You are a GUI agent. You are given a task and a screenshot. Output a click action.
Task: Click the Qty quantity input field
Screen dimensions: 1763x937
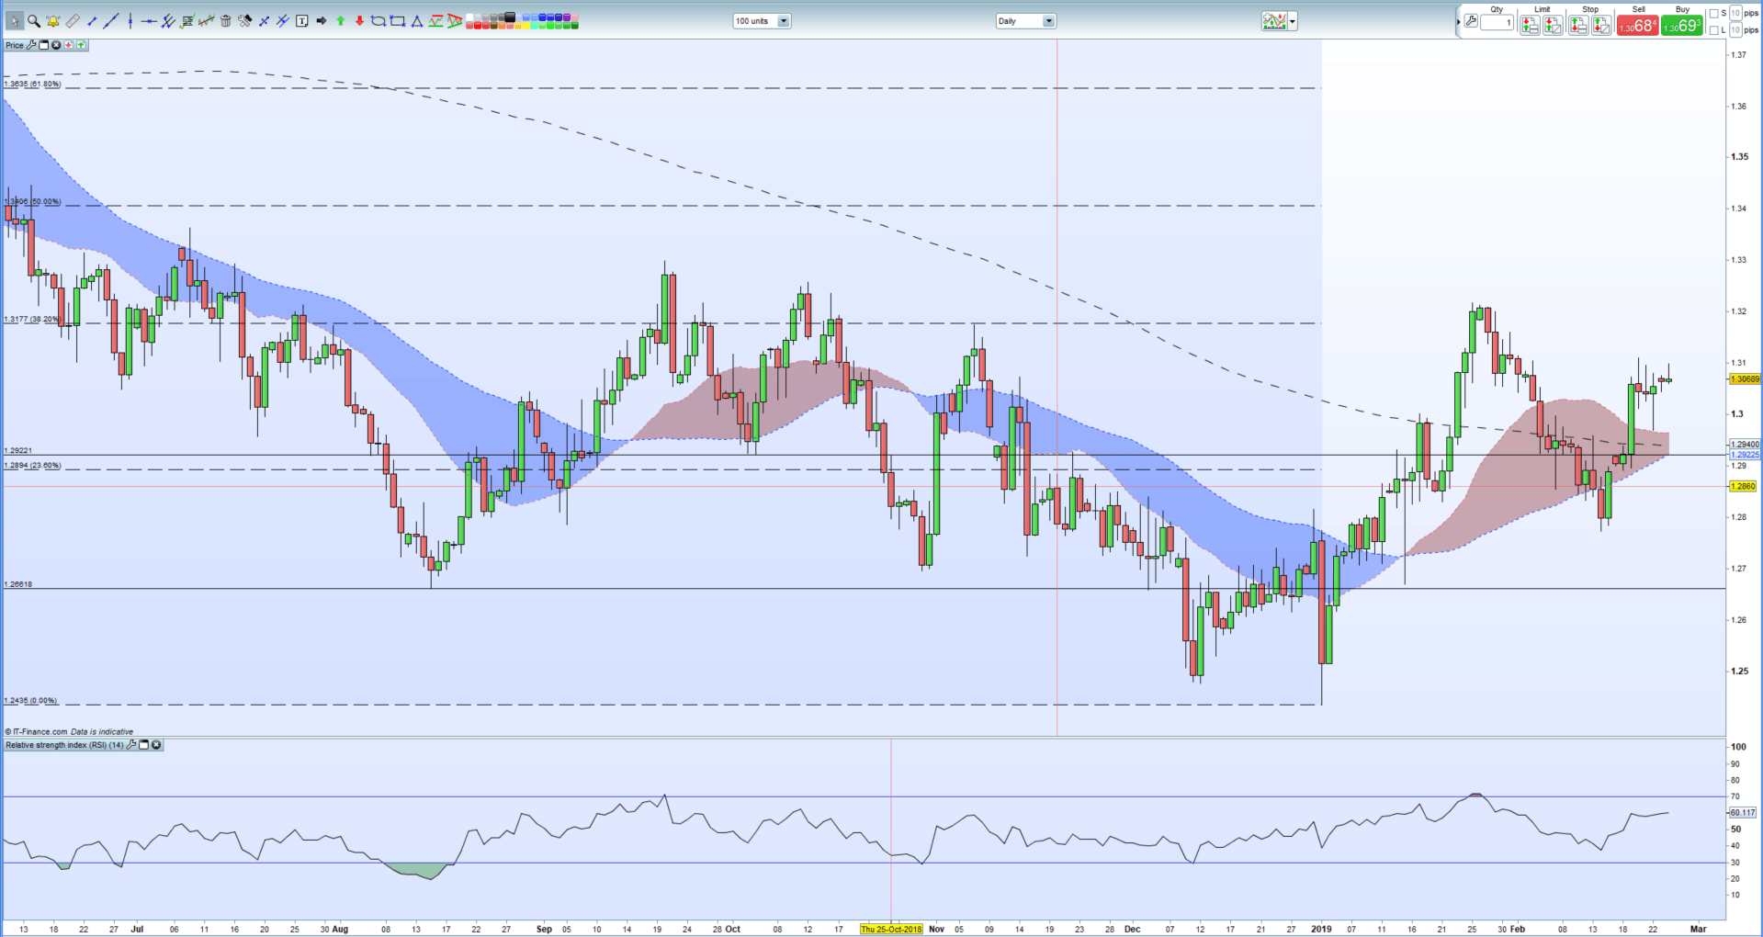pyautogui.click(x=1497, y=22)
